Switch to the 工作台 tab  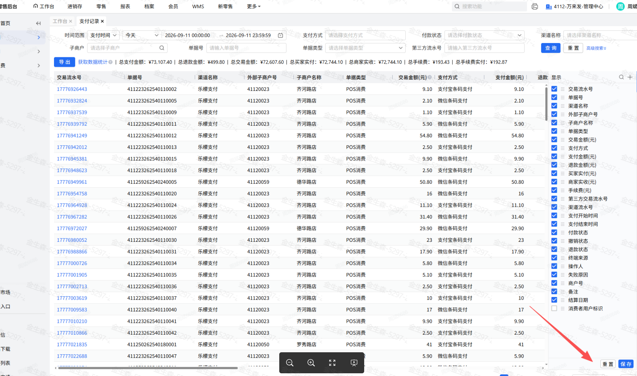tap(60, 21)
